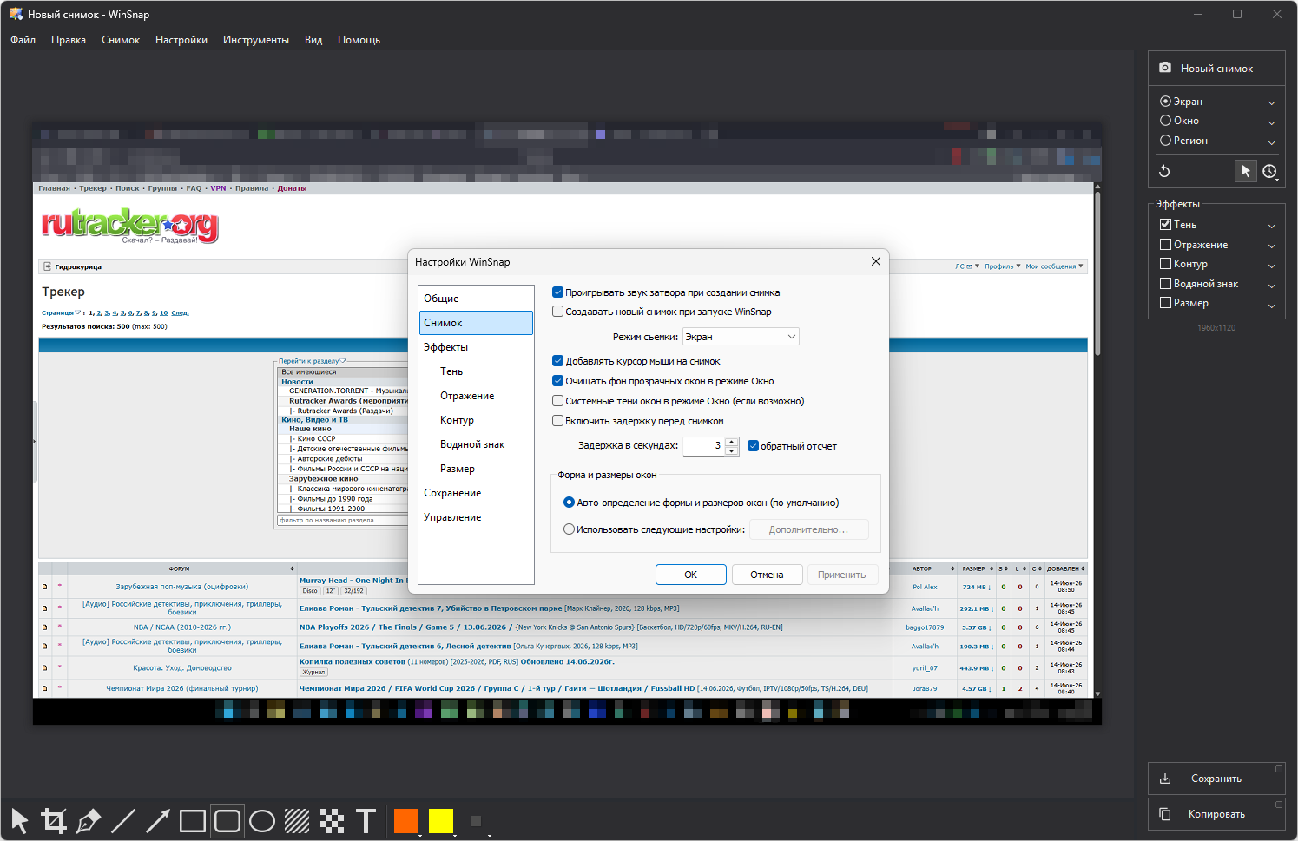The image size is (1298, 841).
Task: Pick the straight Line tool
Action: point(123,820)
